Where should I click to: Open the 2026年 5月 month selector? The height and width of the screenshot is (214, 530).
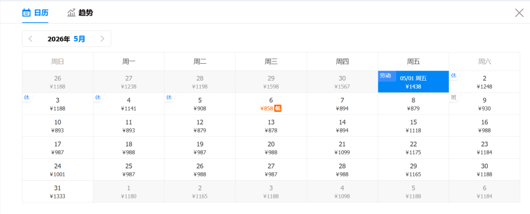tap(66, 39)
